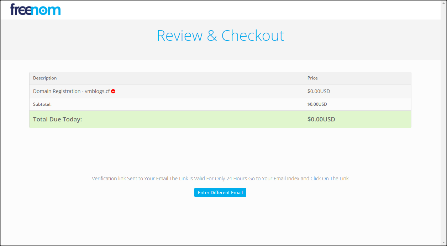Click the 'free' part of Freenom logo
This screenshot has height=246, width=447.
click(x=22, y=10)
